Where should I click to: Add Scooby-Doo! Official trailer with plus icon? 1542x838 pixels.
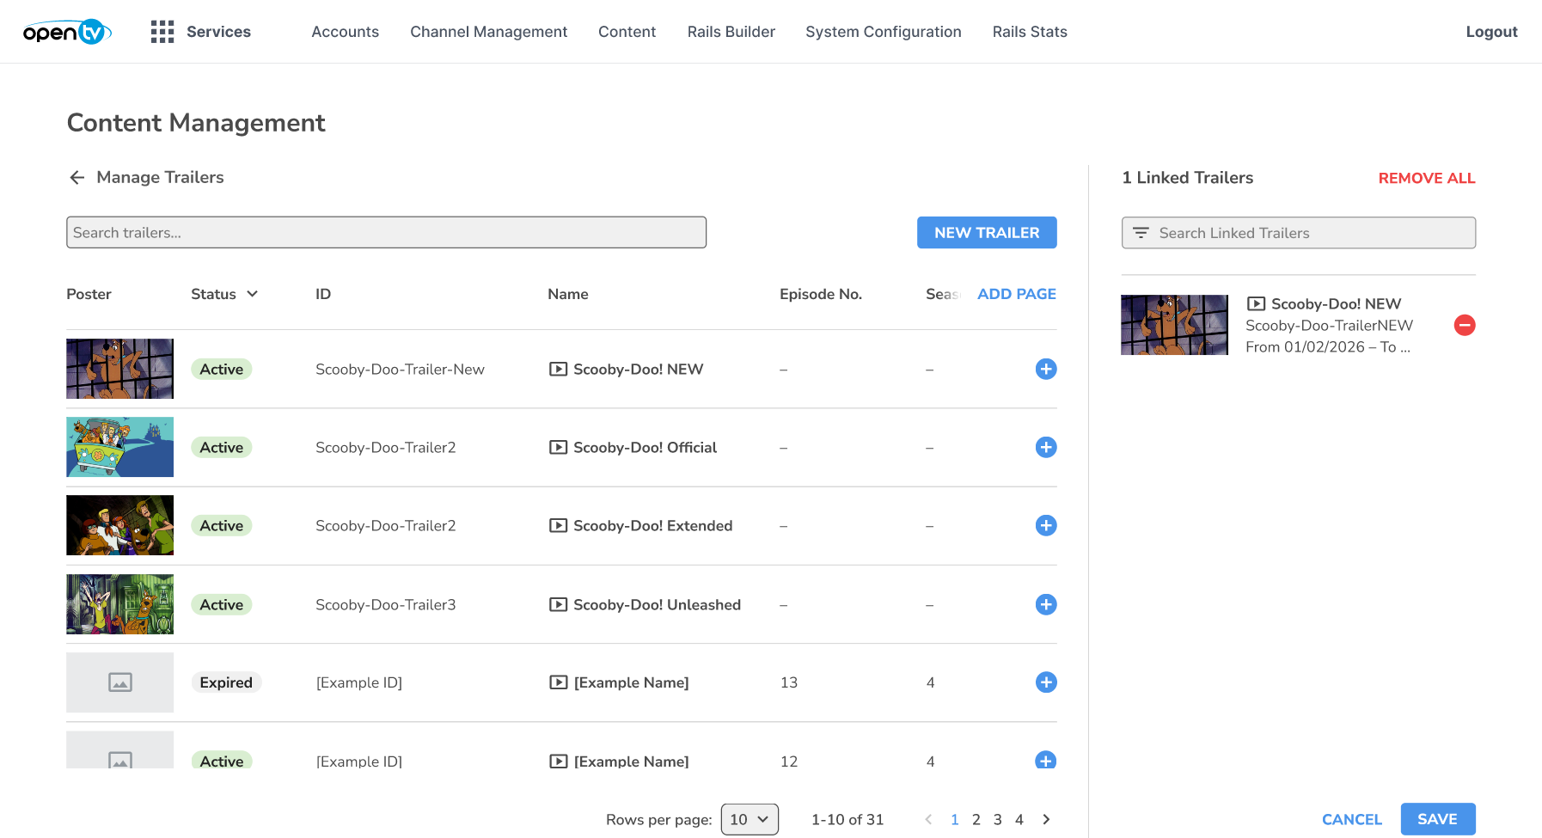[1046, 447]
